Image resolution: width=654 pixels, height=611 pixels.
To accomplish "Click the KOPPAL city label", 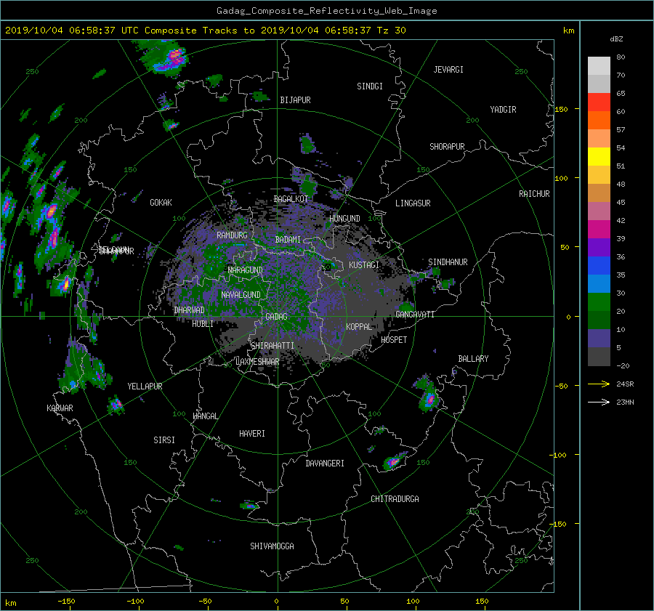I will [x=359, y=327].
